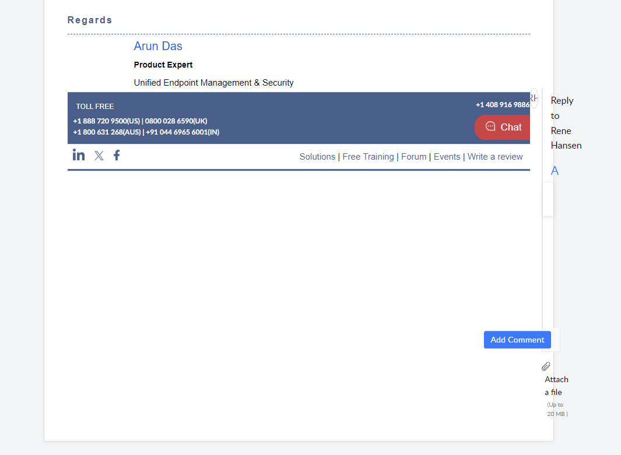
Task: Open the Forum link
Action: point(413,157)
